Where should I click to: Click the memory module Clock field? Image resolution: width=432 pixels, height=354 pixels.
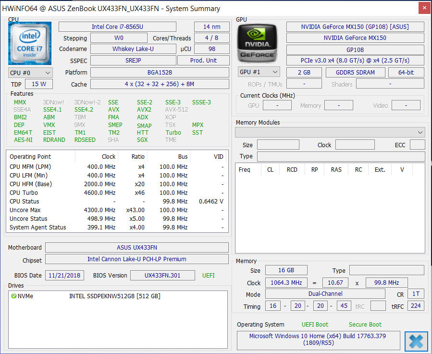(x=355, y=145)
